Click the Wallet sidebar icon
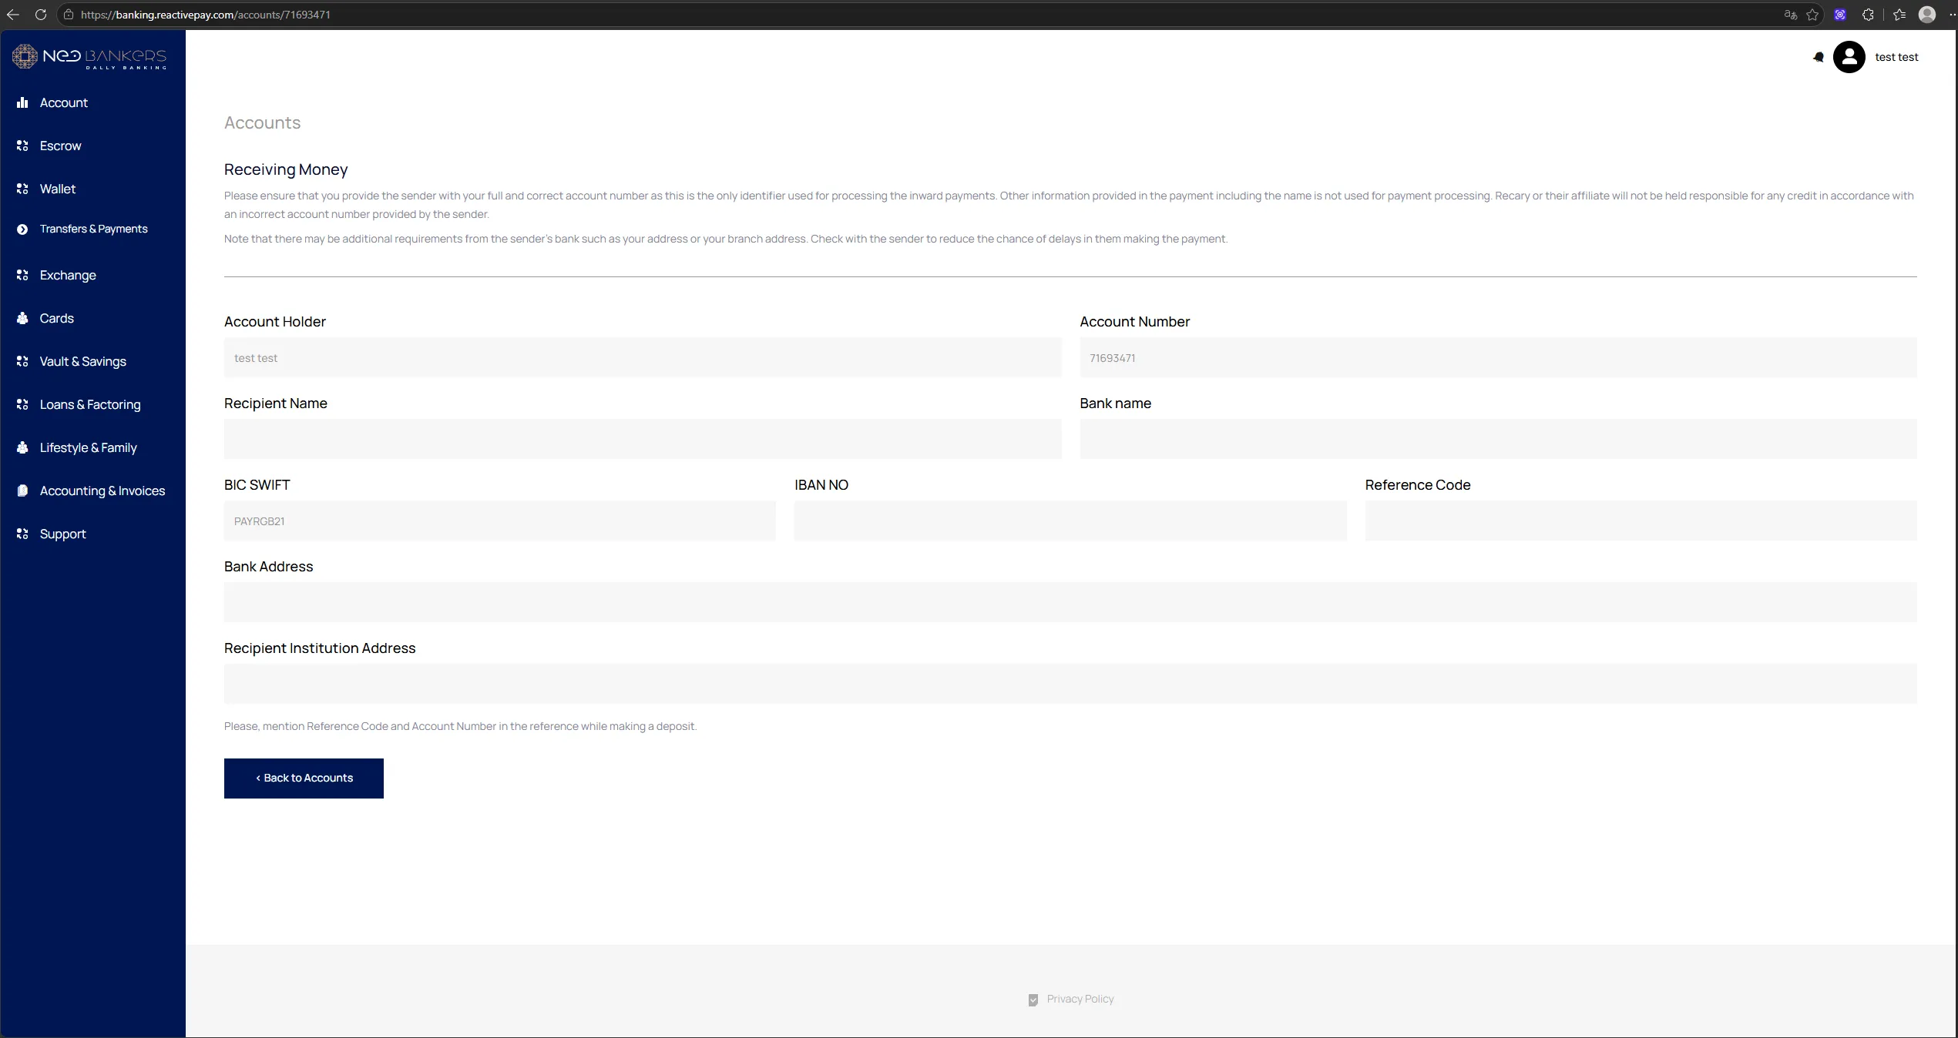Image resolution: width=1958 pixels, height=1038 pixels. click(22, 189)
